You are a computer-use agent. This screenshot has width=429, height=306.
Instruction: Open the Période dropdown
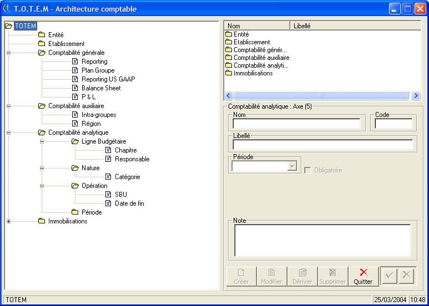click(292, 166)
